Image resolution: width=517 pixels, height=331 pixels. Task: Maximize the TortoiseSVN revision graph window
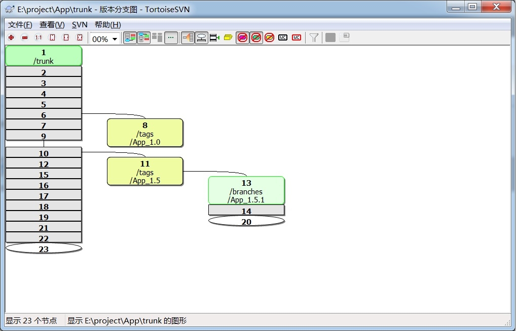coord(472,7)
